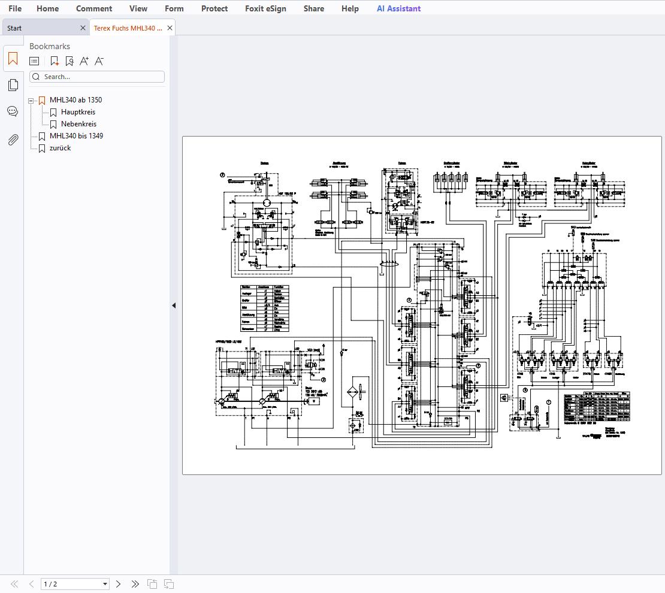Open the bookmark options list icon
The width and height of the screenshot is (665, 593).
pos(35,61)
